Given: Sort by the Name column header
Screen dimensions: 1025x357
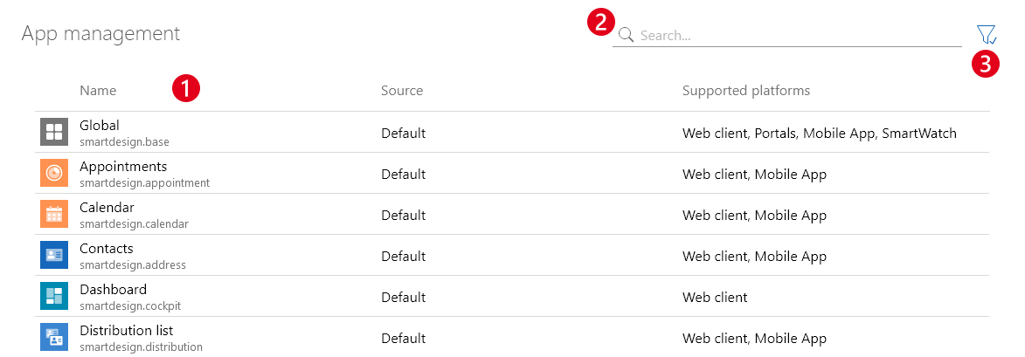Looking at the screenshot, I should 98,91.
